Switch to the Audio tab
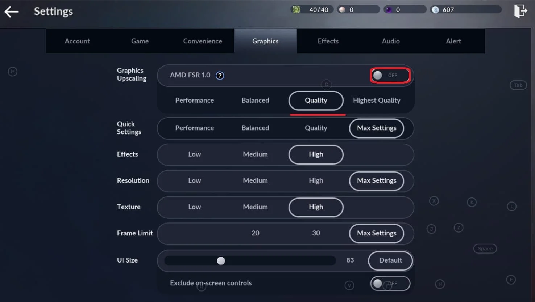This screenshot has width=535, height=302. [390, 41]
